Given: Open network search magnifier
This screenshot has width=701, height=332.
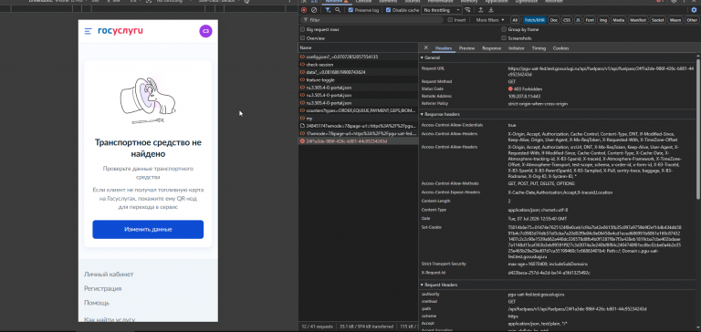Looking at the screenshot, I should pyautogui.click(x=338, y=10).
